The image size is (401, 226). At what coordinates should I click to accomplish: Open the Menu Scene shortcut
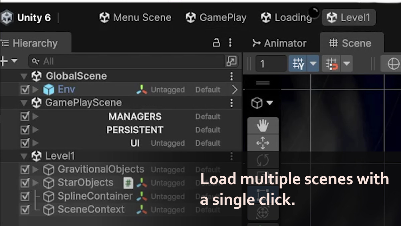pyautogui.click(x=135, y=17)
